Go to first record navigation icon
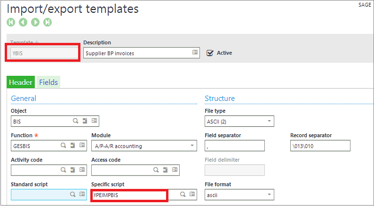 point(10,22)
